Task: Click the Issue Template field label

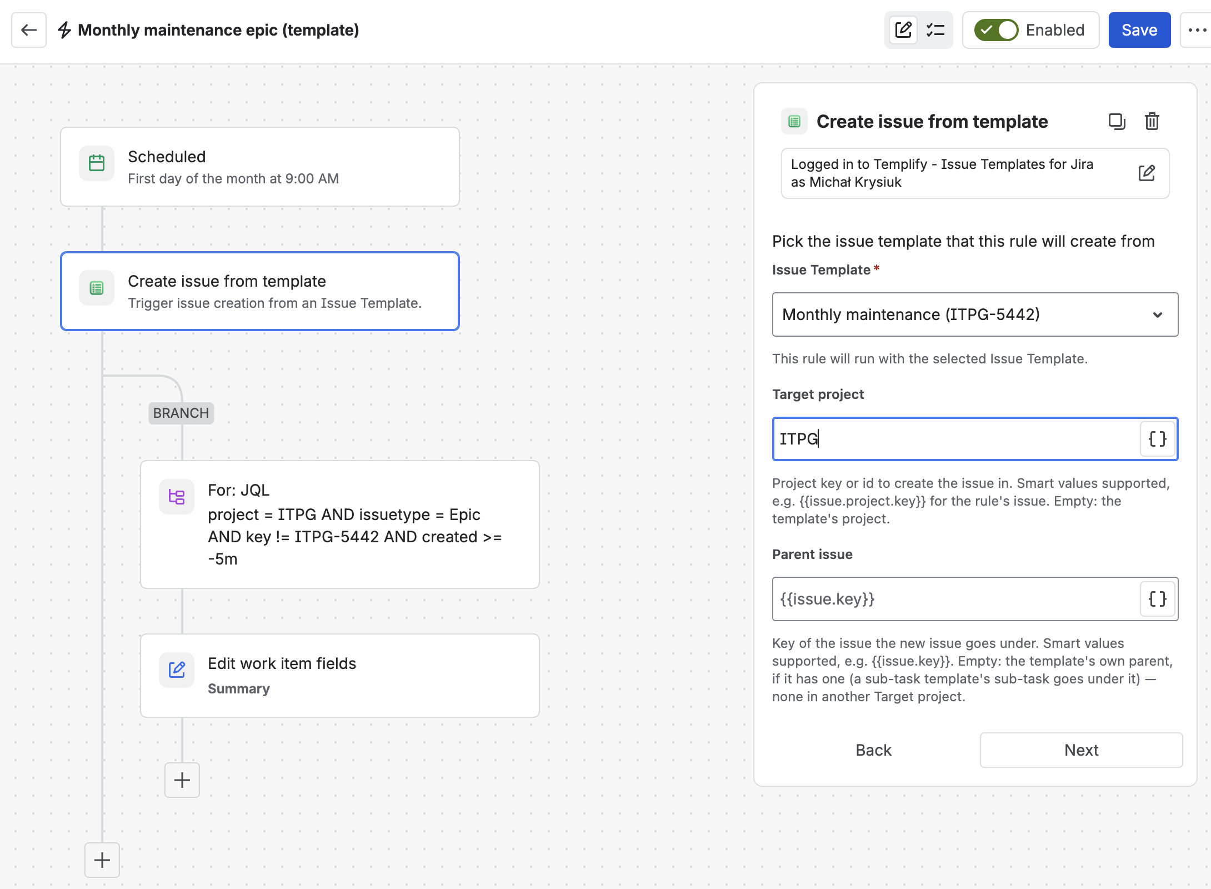Action: [x=821, y=270]
